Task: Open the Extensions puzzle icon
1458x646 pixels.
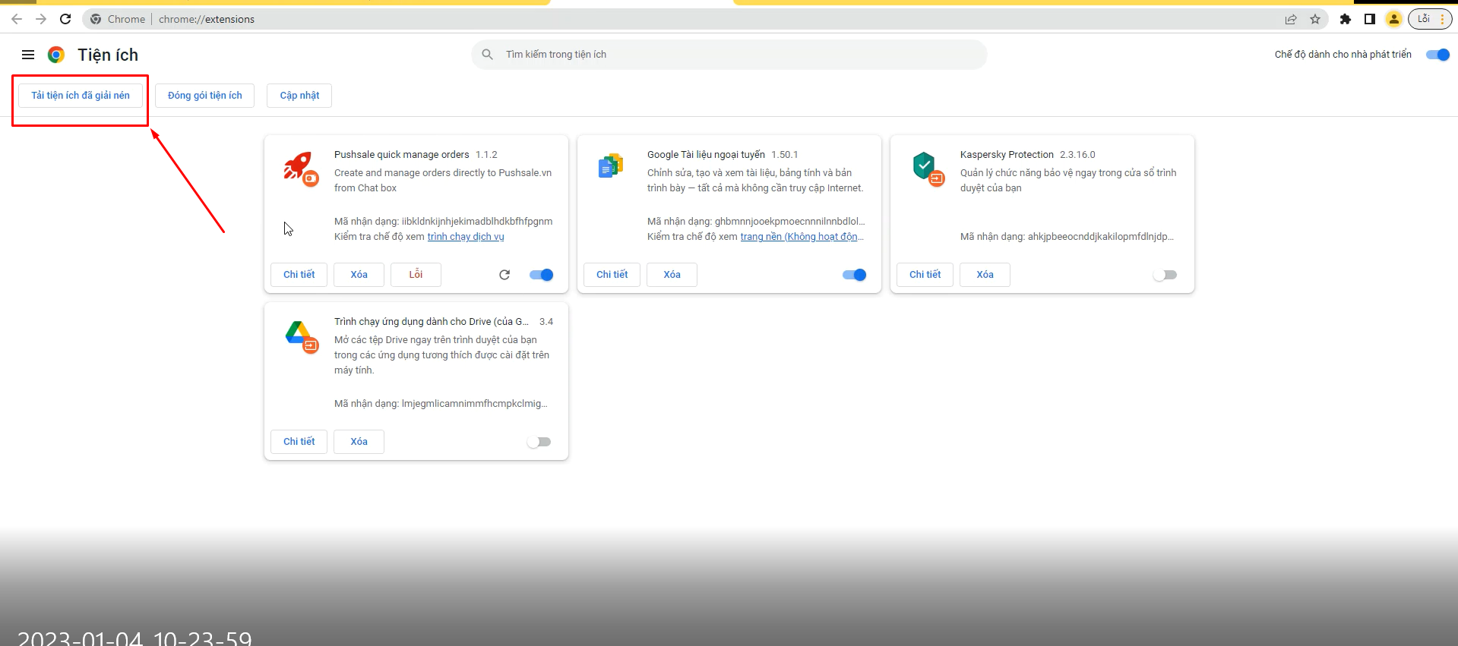Action: (1346, 19)
